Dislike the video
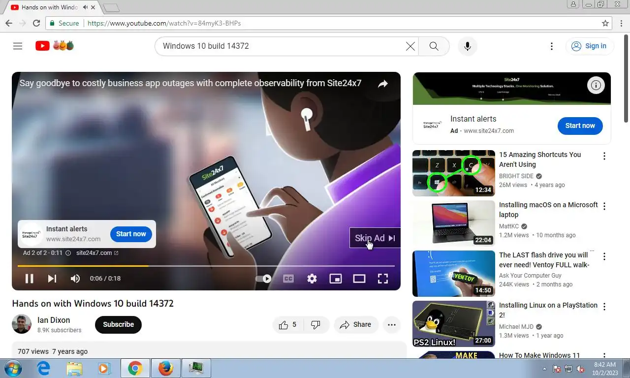Viewport: 630px width, 378px height. [x=316, y=324]
